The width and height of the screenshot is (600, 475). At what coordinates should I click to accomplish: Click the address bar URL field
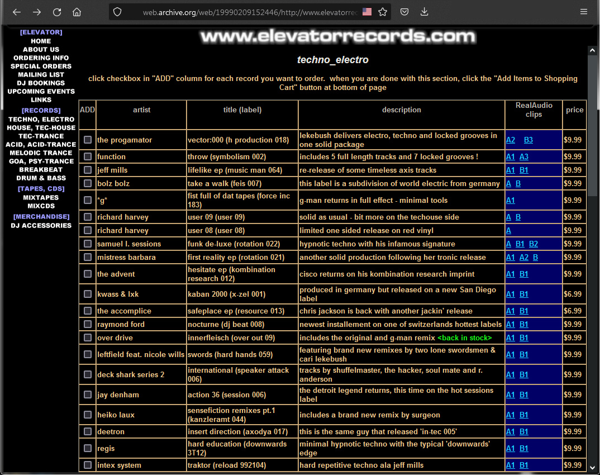[250, 12]
